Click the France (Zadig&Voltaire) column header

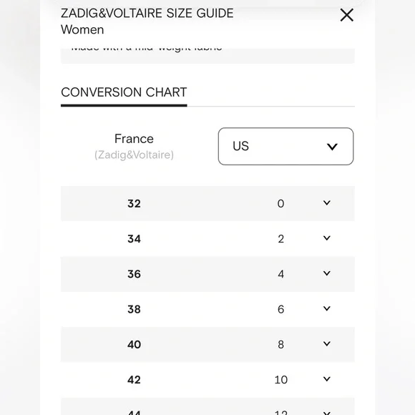134,147
